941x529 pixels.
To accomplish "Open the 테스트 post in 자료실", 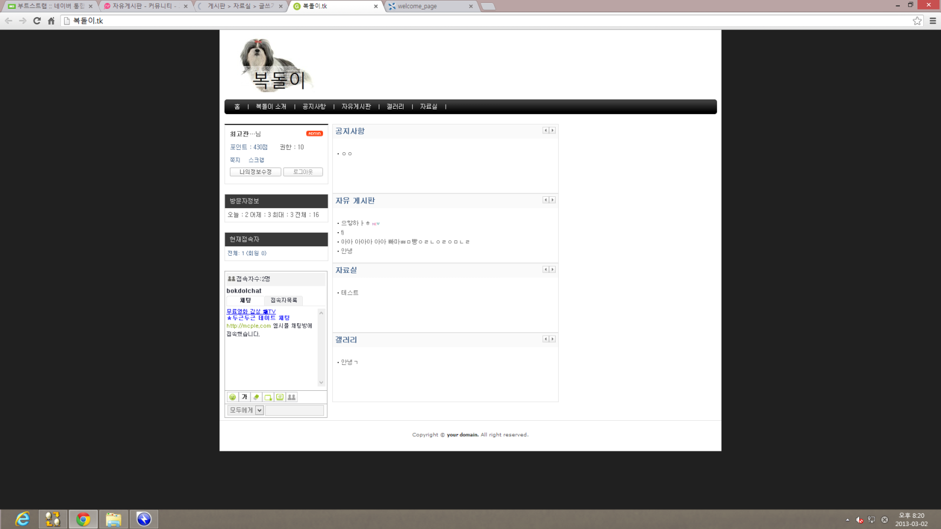I will 350,293.
